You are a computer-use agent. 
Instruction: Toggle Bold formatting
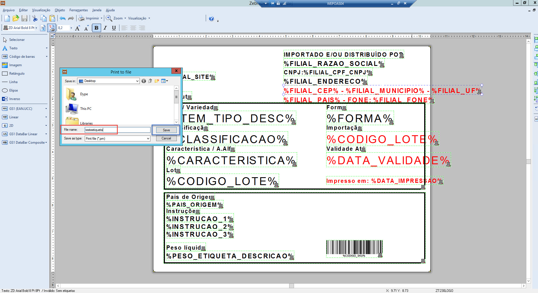pos(97,28)
